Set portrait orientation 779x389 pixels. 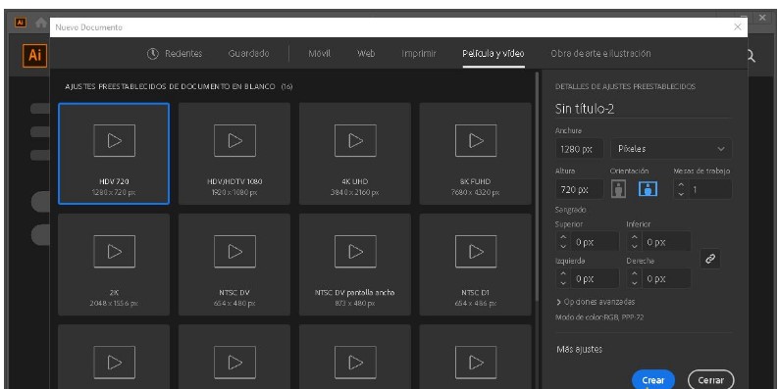pyautogui.click(x=618, y=188)
